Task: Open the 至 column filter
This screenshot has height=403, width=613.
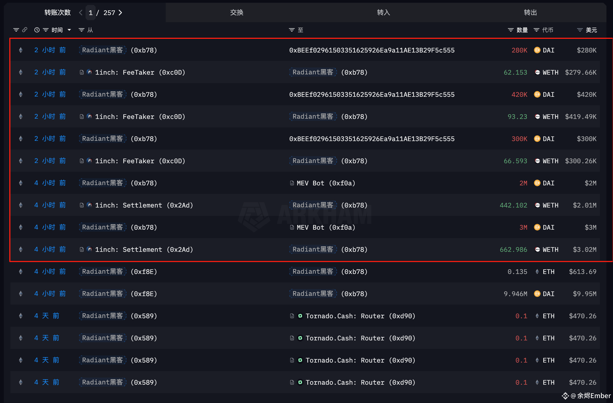Action: tap(292, 30)
